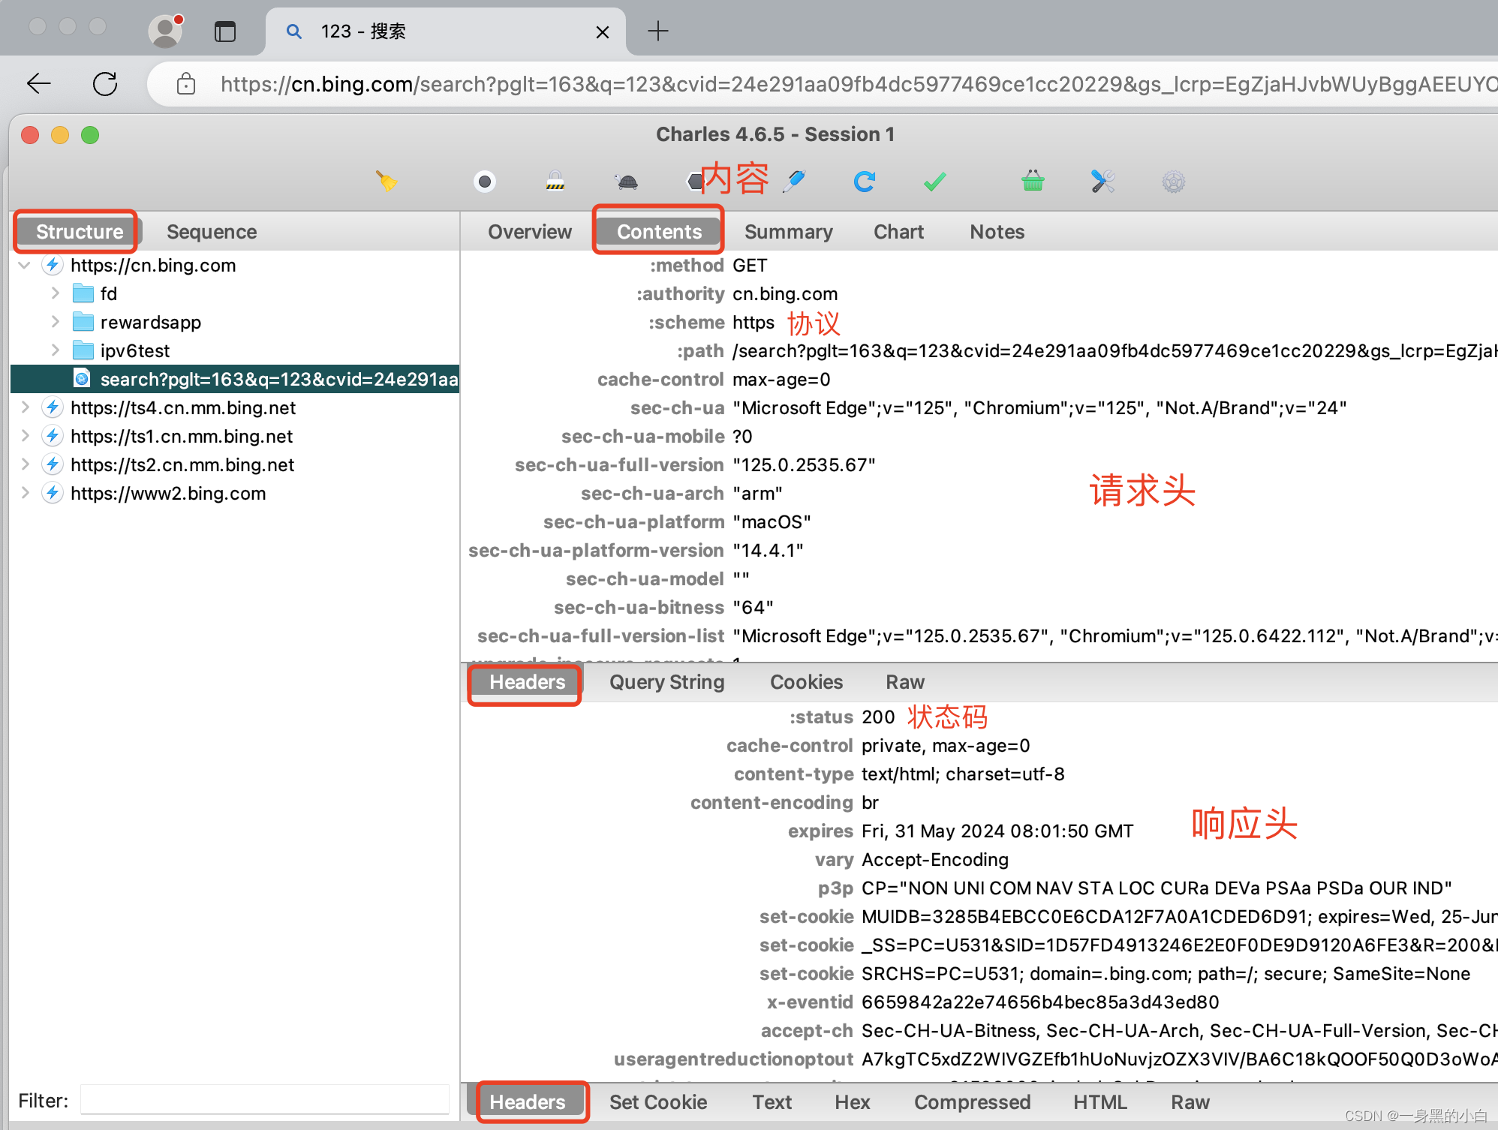Collapse the https://cn.bing.com tree node

click(25, 265)
